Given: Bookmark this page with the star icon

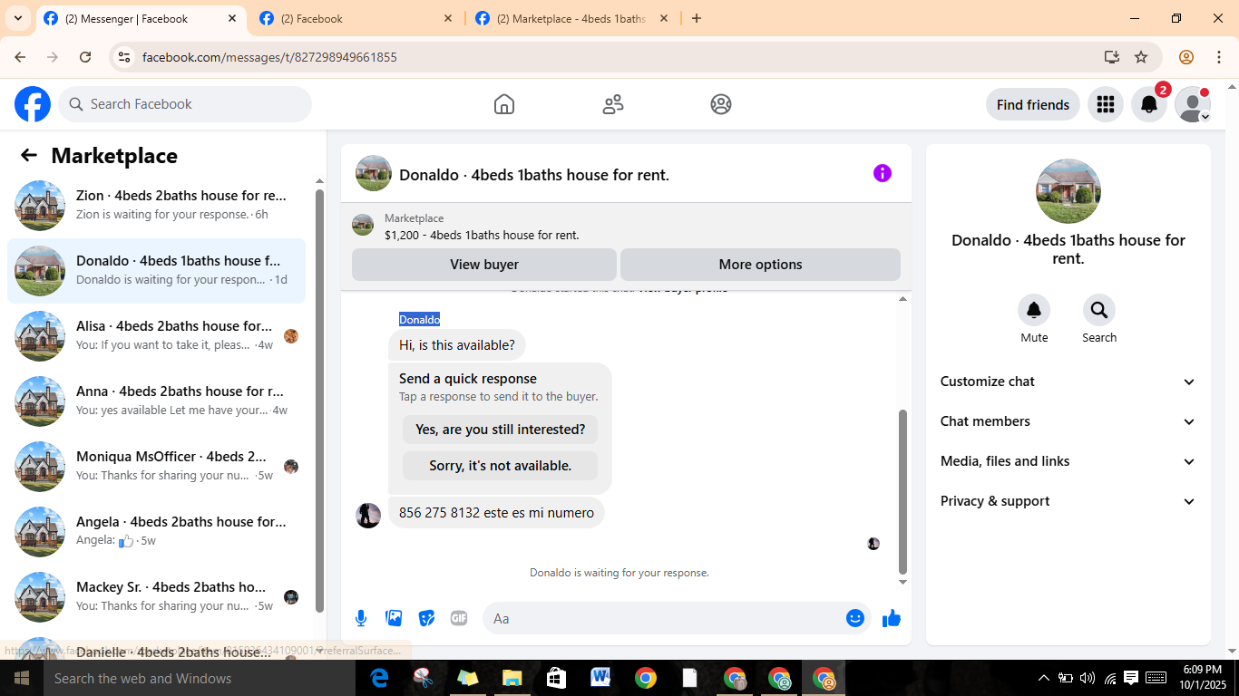Looking at the screenshot, I should (1141, 57).
